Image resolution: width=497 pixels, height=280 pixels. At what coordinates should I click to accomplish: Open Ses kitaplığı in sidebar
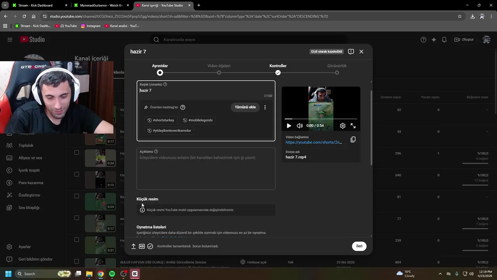tap(29, 208)
